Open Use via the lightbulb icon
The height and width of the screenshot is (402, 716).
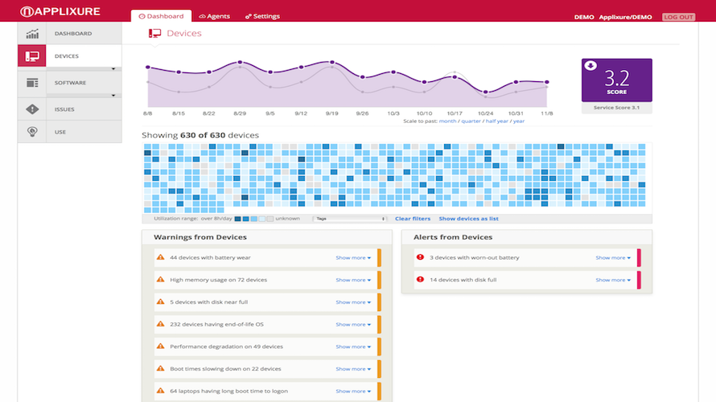click(32, 132)
